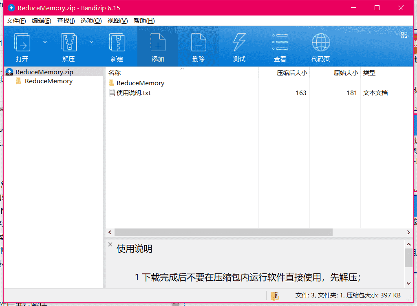Screen dimensions: 417x306
Task: Delete selection with the 删除 icon
Action: [x=199, y=42]
